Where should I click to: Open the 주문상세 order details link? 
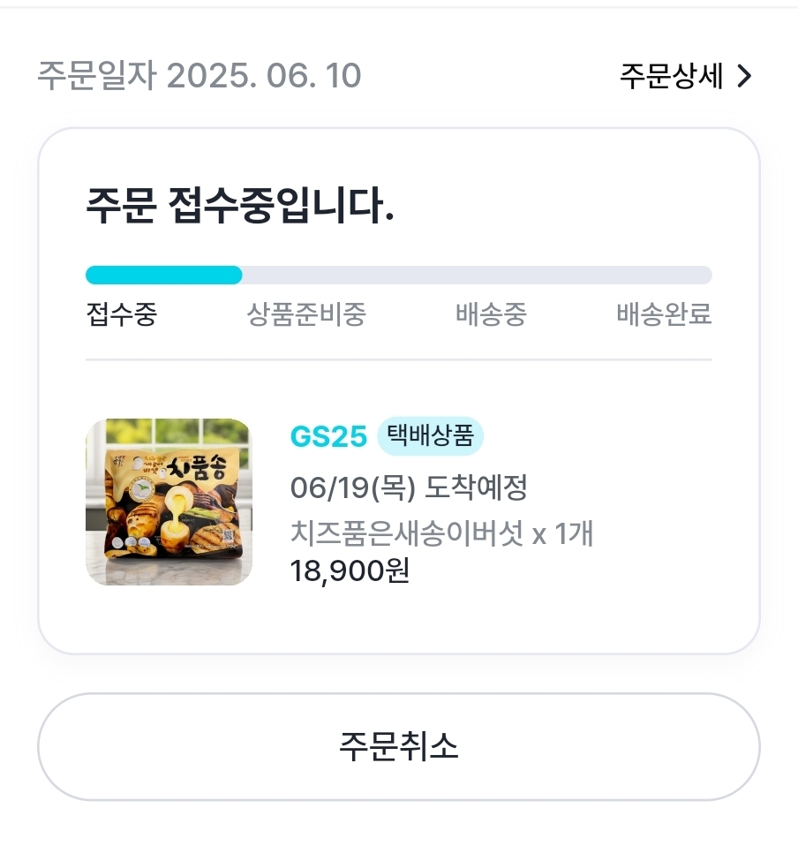[671, 77]
